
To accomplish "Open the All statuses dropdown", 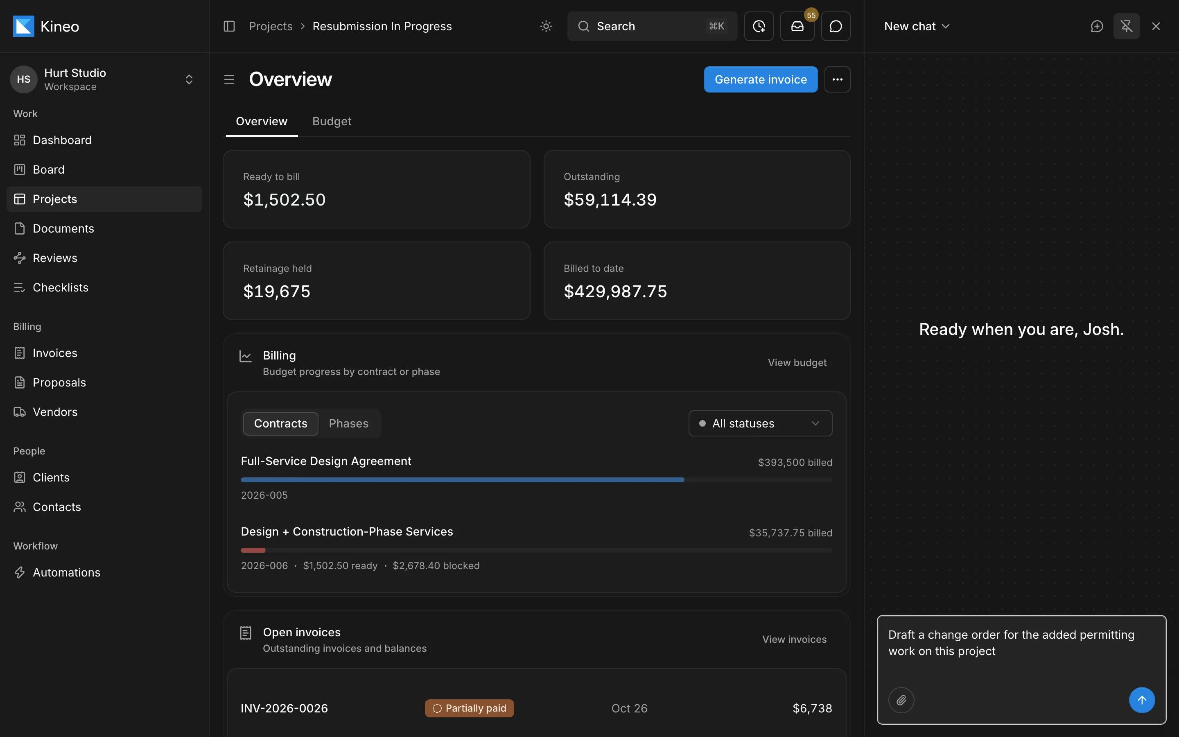I will (760, 424).
